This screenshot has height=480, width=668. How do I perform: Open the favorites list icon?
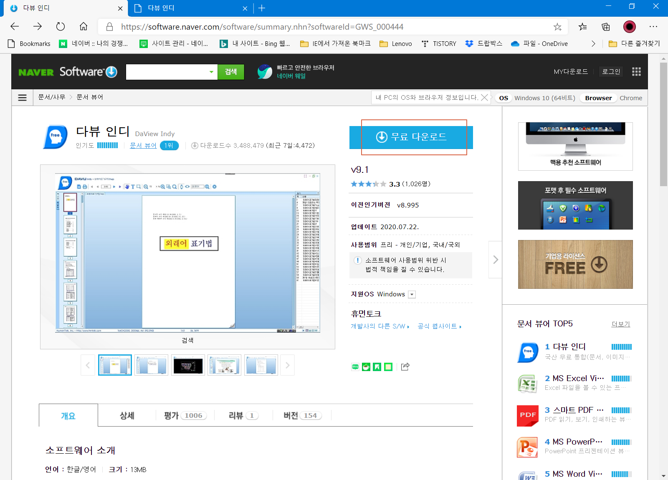583,27
